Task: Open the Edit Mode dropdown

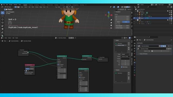Action: (9, 7)
